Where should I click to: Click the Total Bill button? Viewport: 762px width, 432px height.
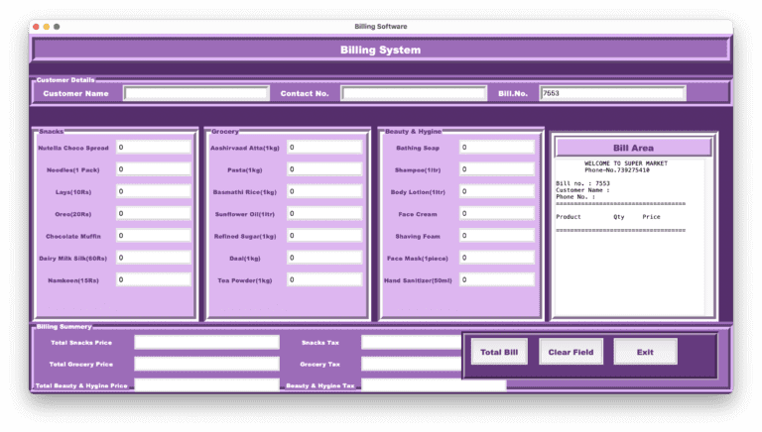point(499,352)
